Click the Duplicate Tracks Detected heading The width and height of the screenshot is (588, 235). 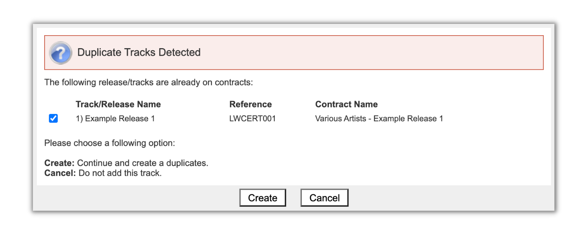pyautogui.click(x=139, y=52)
